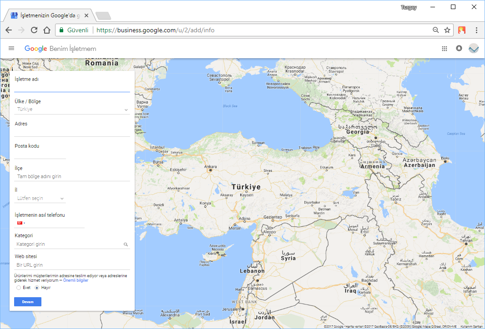The width and height of the screenshot is (485, 329).
Task: Open the hamburger main menu
Action: coord(11,48)
